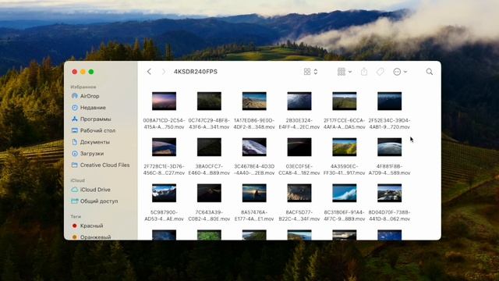Select thumbnail of 2F52E34C-39D4 movie
The height and width of the screenshot is (281, 499).
390,101
